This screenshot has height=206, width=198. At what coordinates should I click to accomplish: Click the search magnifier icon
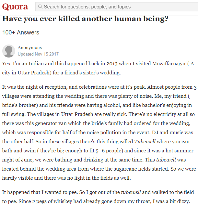click(40, 6)
